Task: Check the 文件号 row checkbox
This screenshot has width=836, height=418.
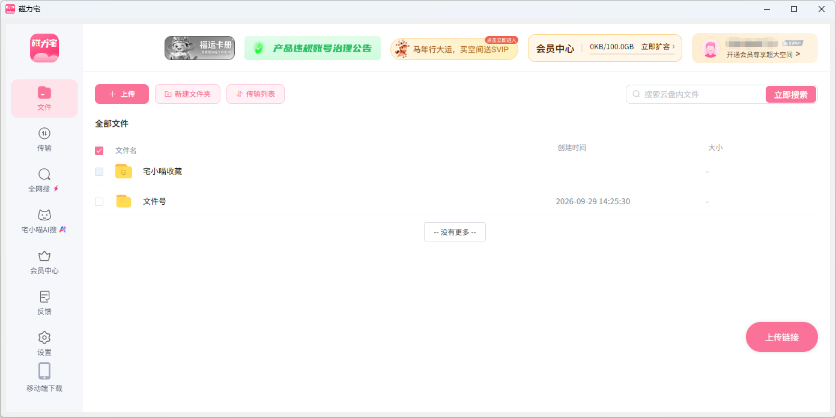Action: tap(99, 202)
